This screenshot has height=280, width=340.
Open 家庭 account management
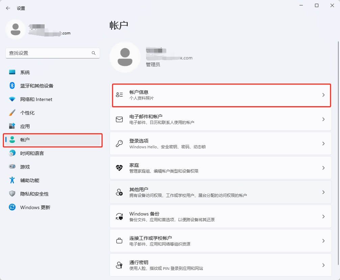tap(220, 168)
